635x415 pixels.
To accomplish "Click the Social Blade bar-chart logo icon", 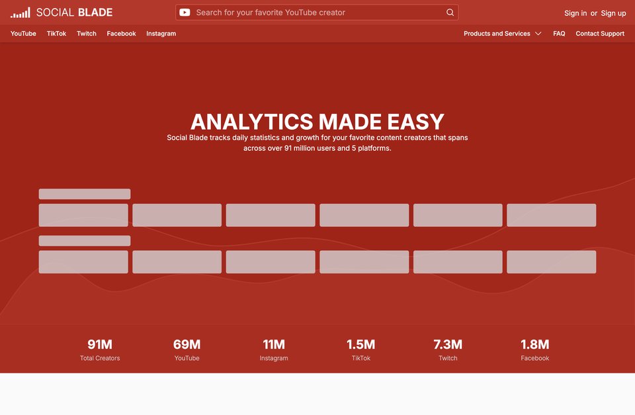I will point(21,13).
